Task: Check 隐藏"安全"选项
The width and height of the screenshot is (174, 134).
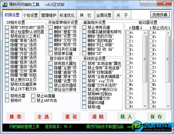Action: [7, 45]
